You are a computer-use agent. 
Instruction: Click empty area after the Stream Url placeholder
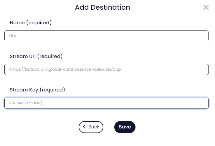click(165, 69)
